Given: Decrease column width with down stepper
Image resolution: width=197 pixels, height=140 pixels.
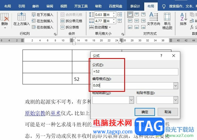Looking at the screenshot, I should [114, 22].
